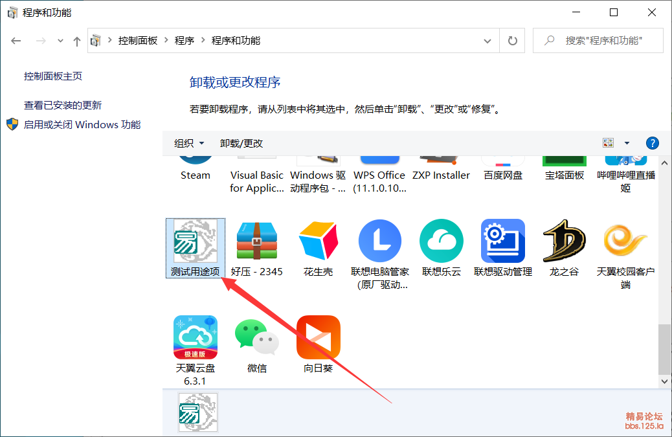Image resolution: width=672 pixels, height=437 pixels.
Task: Select the 天翼校园客户端 program icon
Action: (x=625, y=241)
